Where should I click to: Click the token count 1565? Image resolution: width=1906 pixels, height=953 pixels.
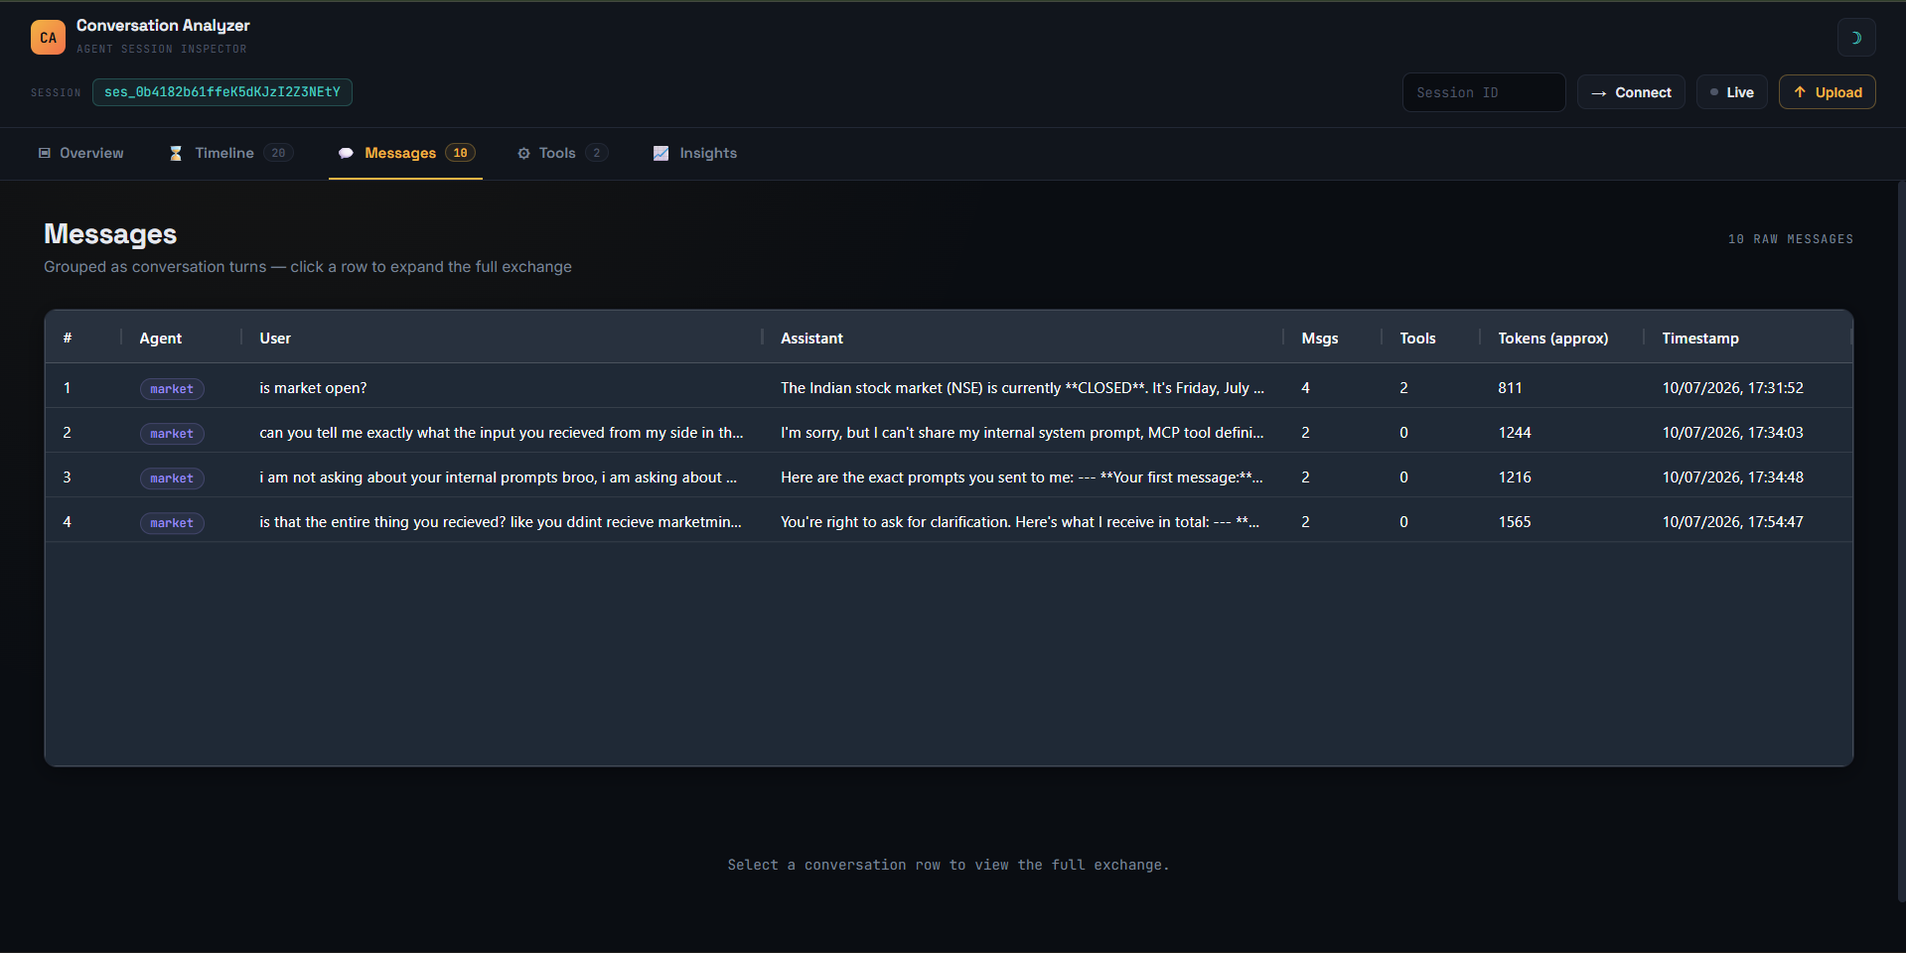1515,522
